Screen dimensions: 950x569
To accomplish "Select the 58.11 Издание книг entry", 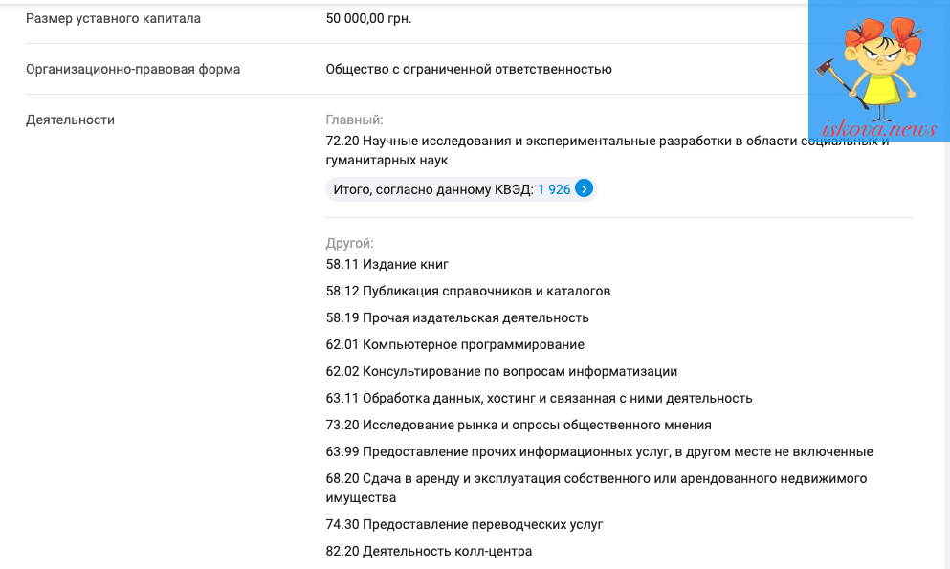I will [387, 264].
